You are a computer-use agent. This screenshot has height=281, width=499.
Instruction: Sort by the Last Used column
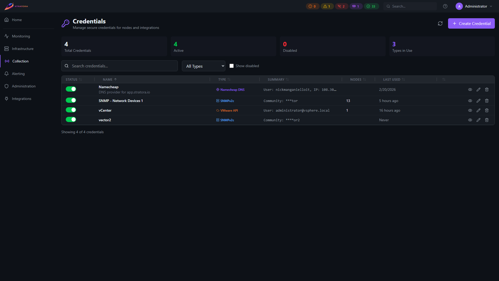[x=394, y=80]
